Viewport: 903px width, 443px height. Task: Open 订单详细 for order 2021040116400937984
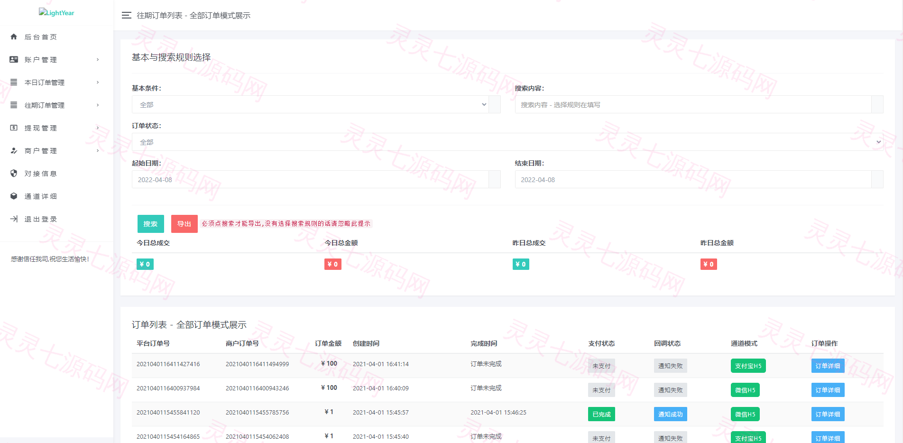point(828,390)
